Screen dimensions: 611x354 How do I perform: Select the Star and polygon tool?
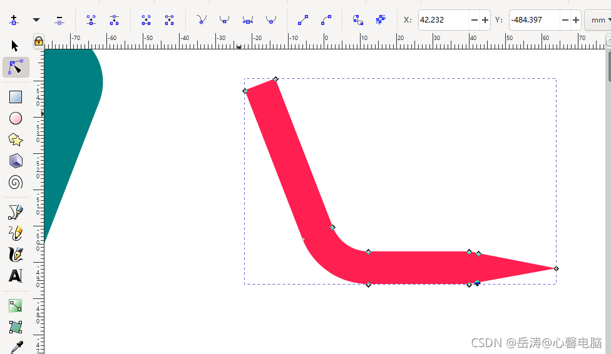(x=16, y=139)
